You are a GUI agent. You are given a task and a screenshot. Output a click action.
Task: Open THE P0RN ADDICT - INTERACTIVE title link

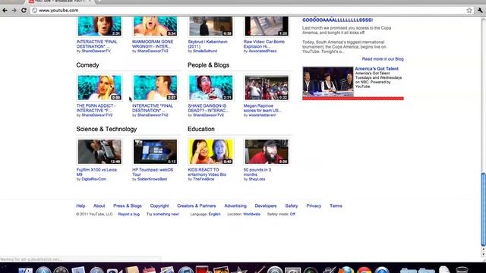(x=96, y=108)
